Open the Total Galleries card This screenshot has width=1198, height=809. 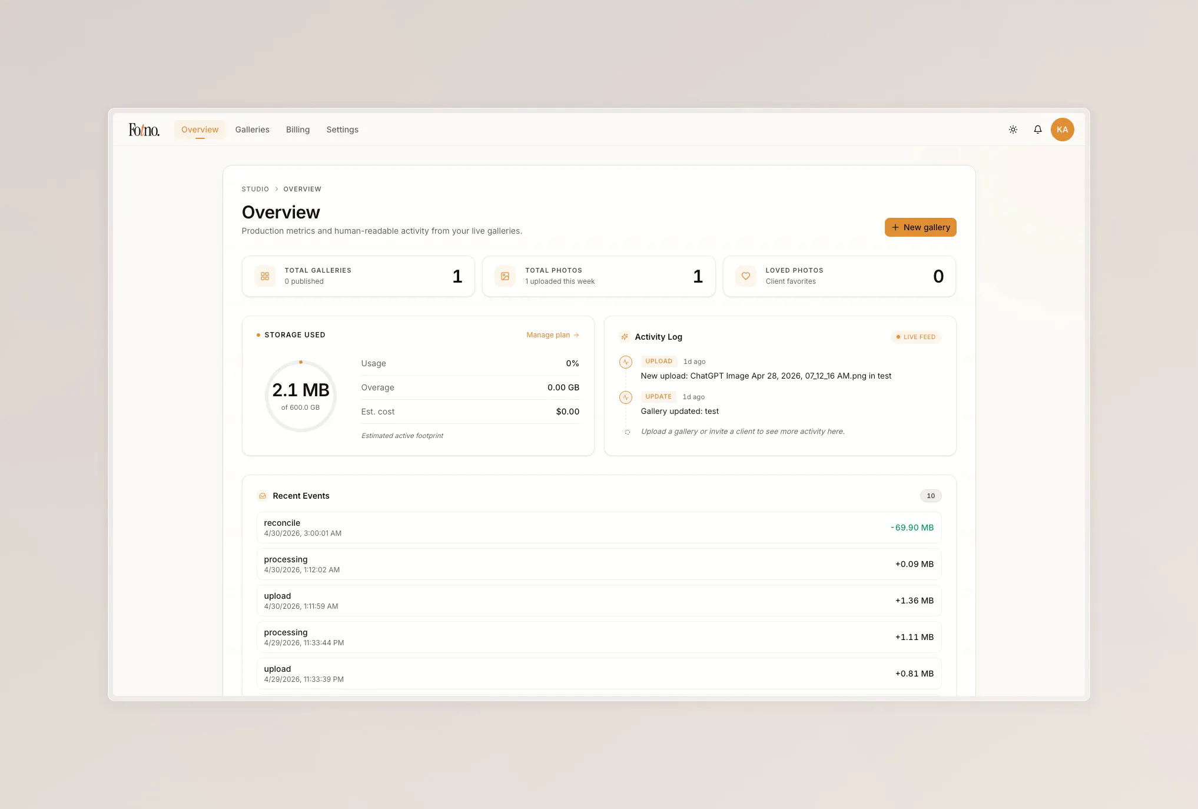click(359, 276)
